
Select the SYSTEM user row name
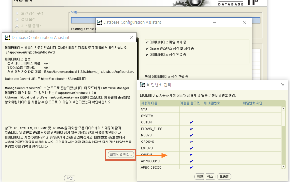pyautogui.click(x=147, y=116)
